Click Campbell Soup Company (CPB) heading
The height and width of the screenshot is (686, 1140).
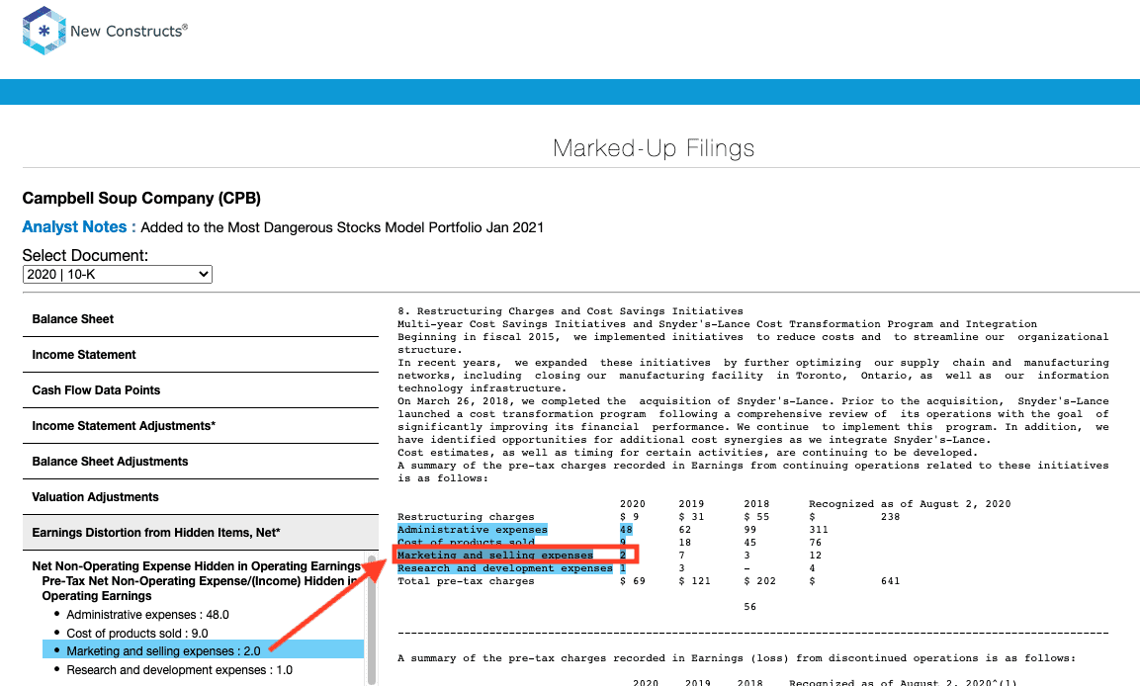(141, 199)
